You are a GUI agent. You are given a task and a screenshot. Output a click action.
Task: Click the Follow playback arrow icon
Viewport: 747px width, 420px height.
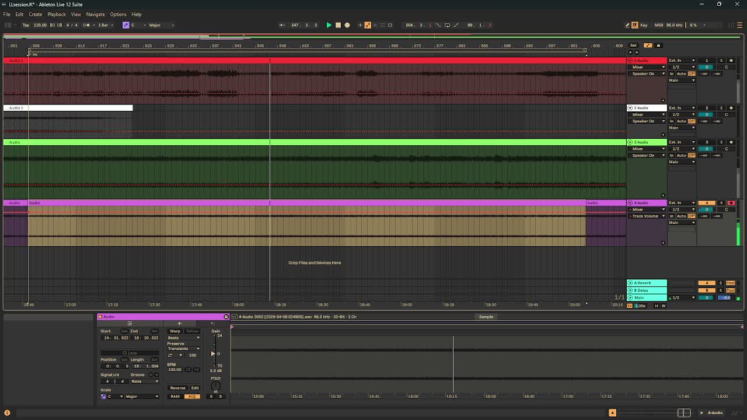tap(282, 25)
